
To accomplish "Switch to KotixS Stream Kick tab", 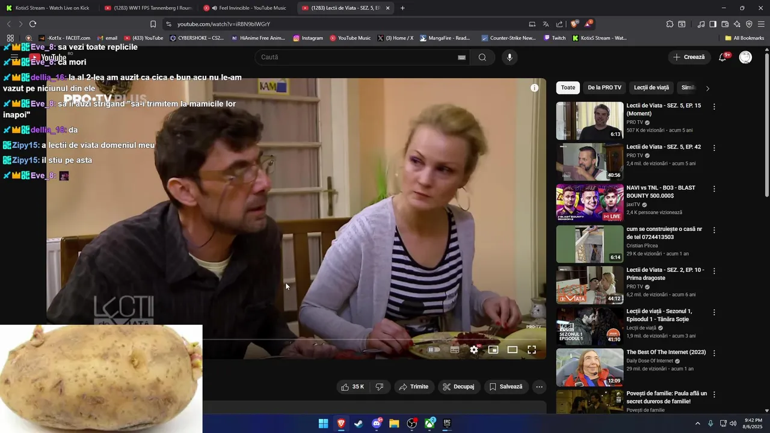I will (48, 8).
